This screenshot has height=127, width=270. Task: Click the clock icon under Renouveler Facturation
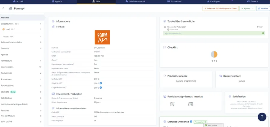click(x=168, y=30)
